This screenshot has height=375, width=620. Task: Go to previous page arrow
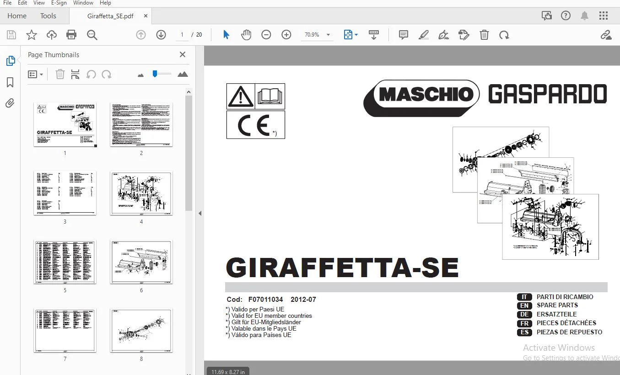(141, 35)
